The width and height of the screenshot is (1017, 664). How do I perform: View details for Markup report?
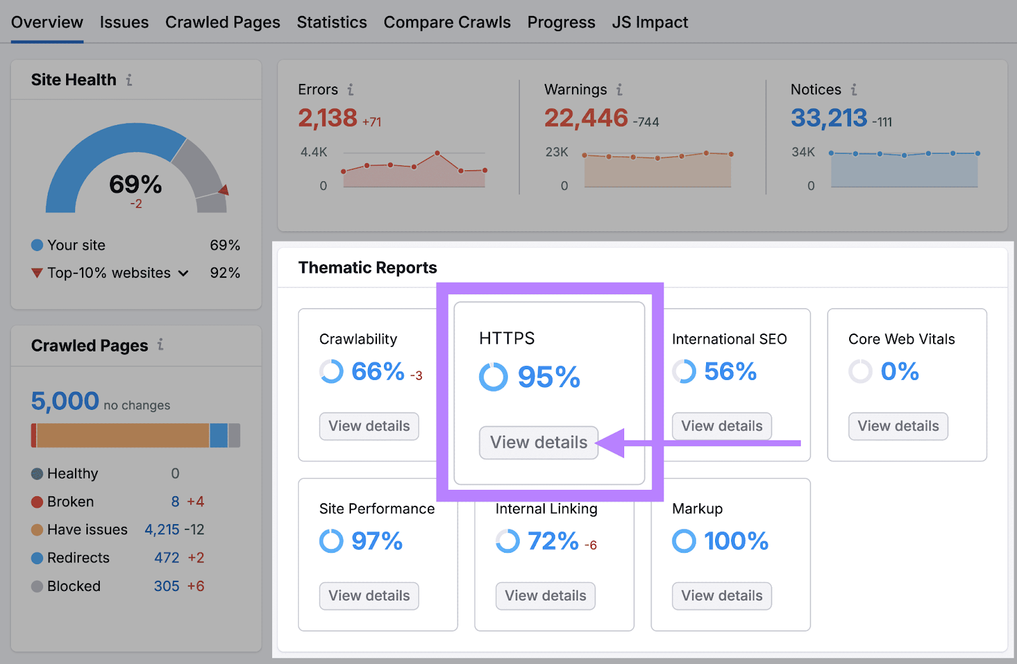pyautogui.click(x=721, y=596)
